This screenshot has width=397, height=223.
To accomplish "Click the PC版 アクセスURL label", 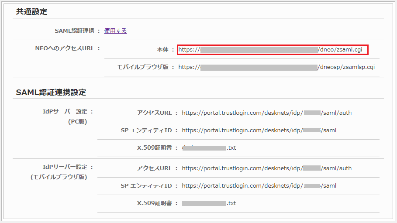I will click(155, 113).
